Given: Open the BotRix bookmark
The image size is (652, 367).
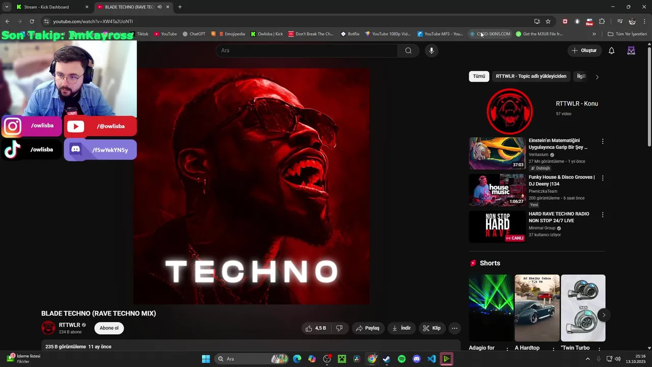Looking at the screenshot, I should click(x=350, y=34).
